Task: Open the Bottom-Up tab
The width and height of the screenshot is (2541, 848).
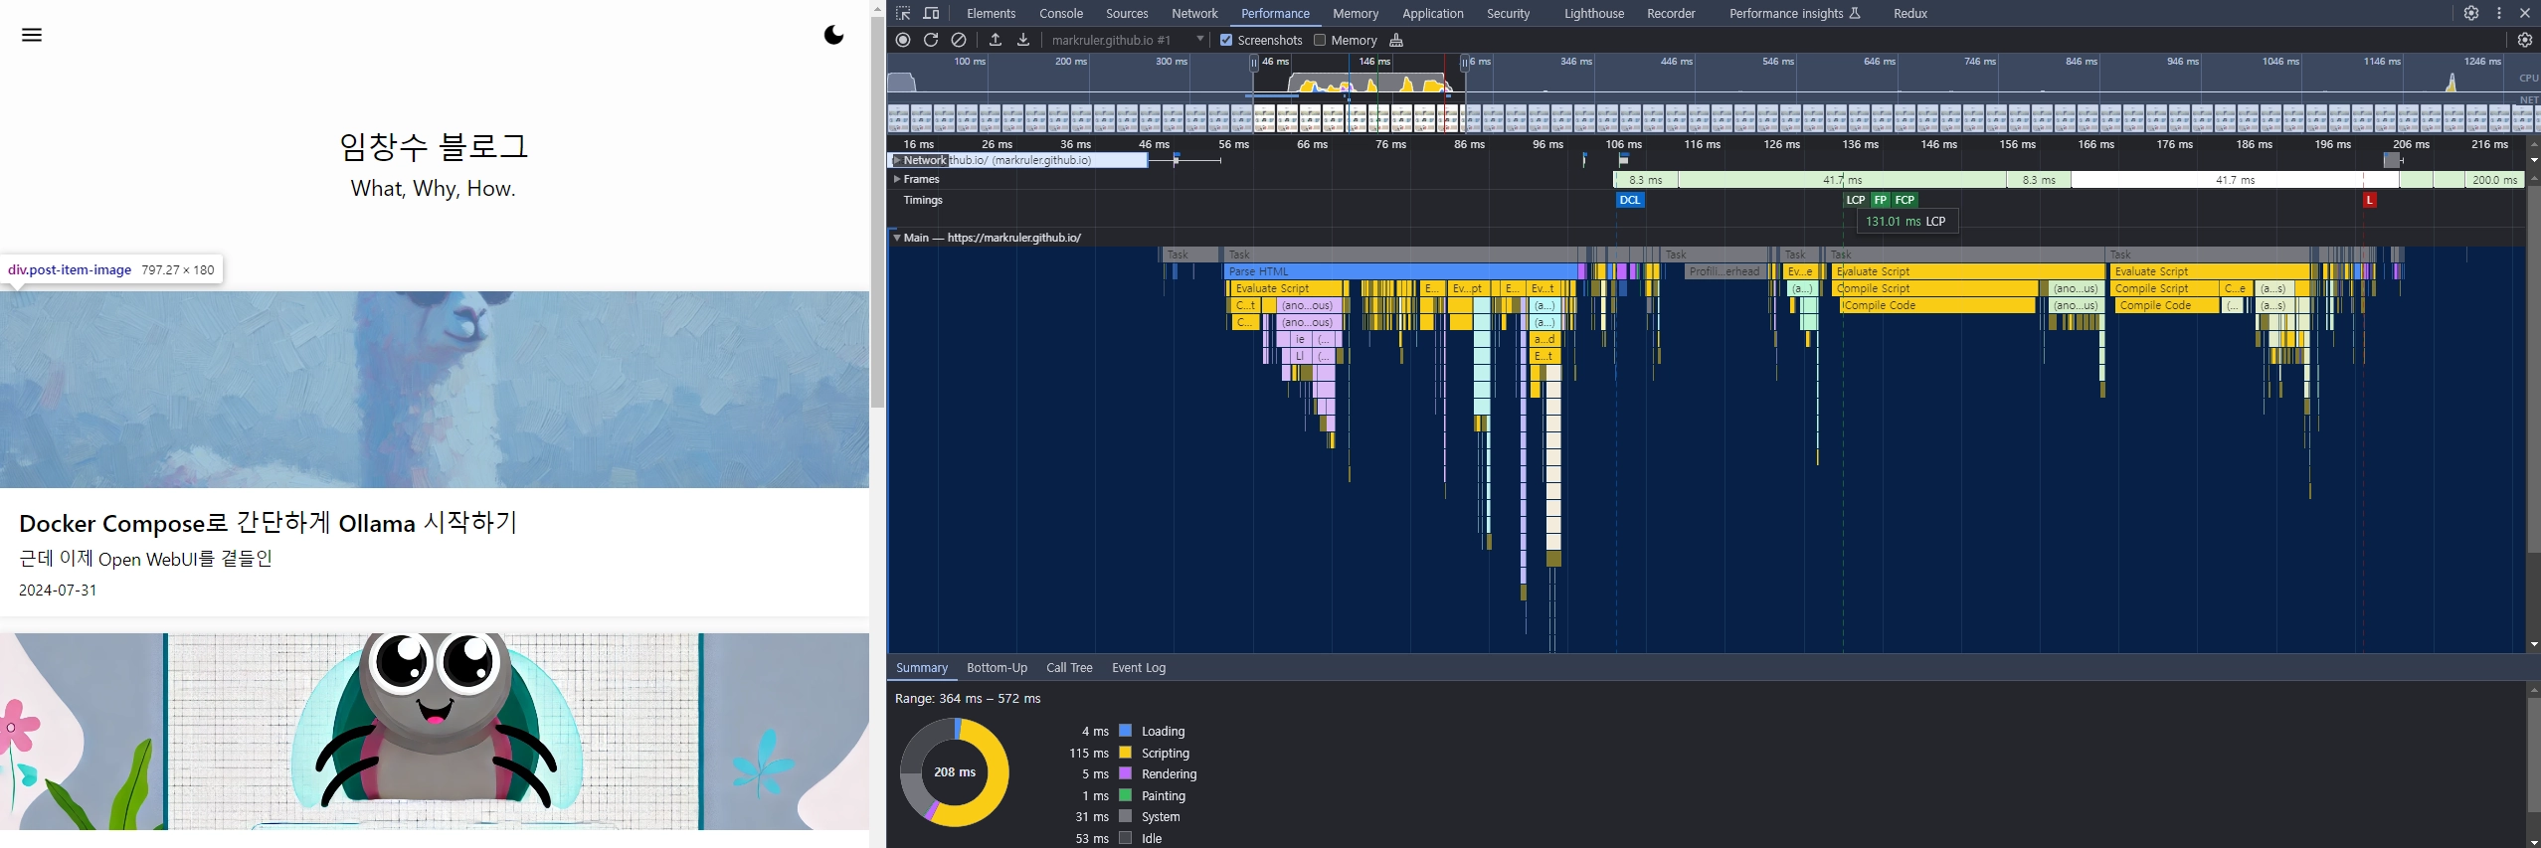Action: click(x=997, y=668)
